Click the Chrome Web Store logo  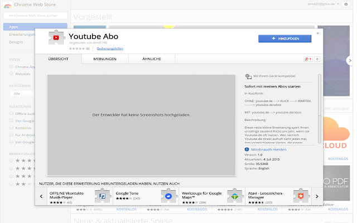click(8, 6)
